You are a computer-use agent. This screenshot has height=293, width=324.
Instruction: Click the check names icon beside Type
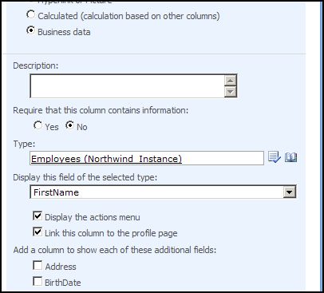275,157
